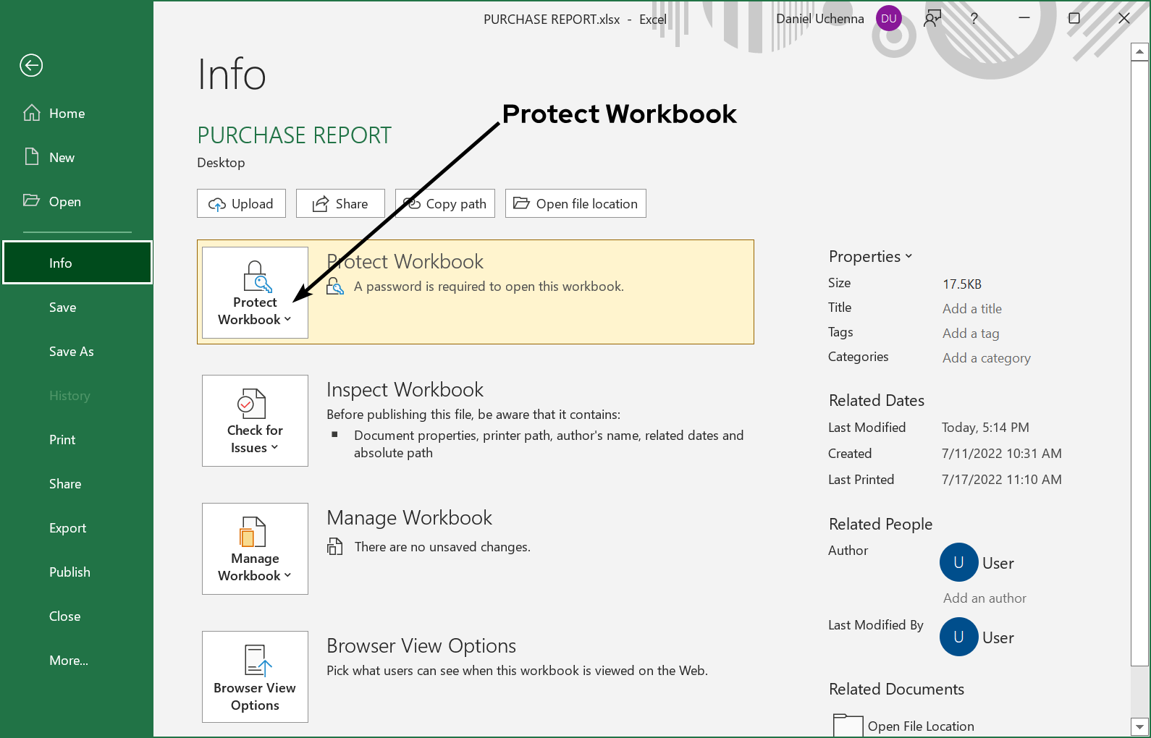This screenshot has height=738, width=1151.
Task: Click the lock and key Protect Workbook icon
Action: [x=256, y=276]
